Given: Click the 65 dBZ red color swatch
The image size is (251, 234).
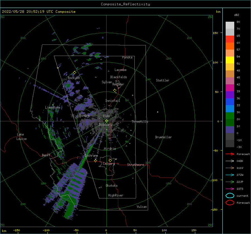Looking at the screenshot, I should coord(230,39).
